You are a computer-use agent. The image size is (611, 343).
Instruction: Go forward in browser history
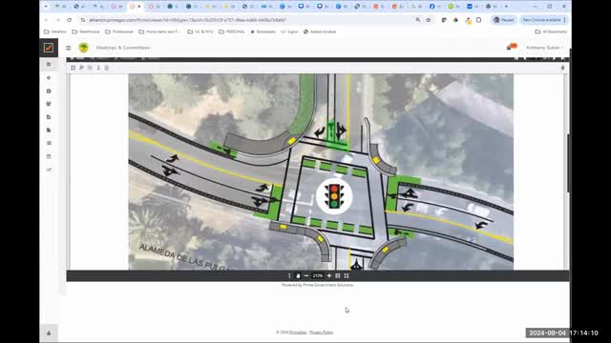pos(57,20)
